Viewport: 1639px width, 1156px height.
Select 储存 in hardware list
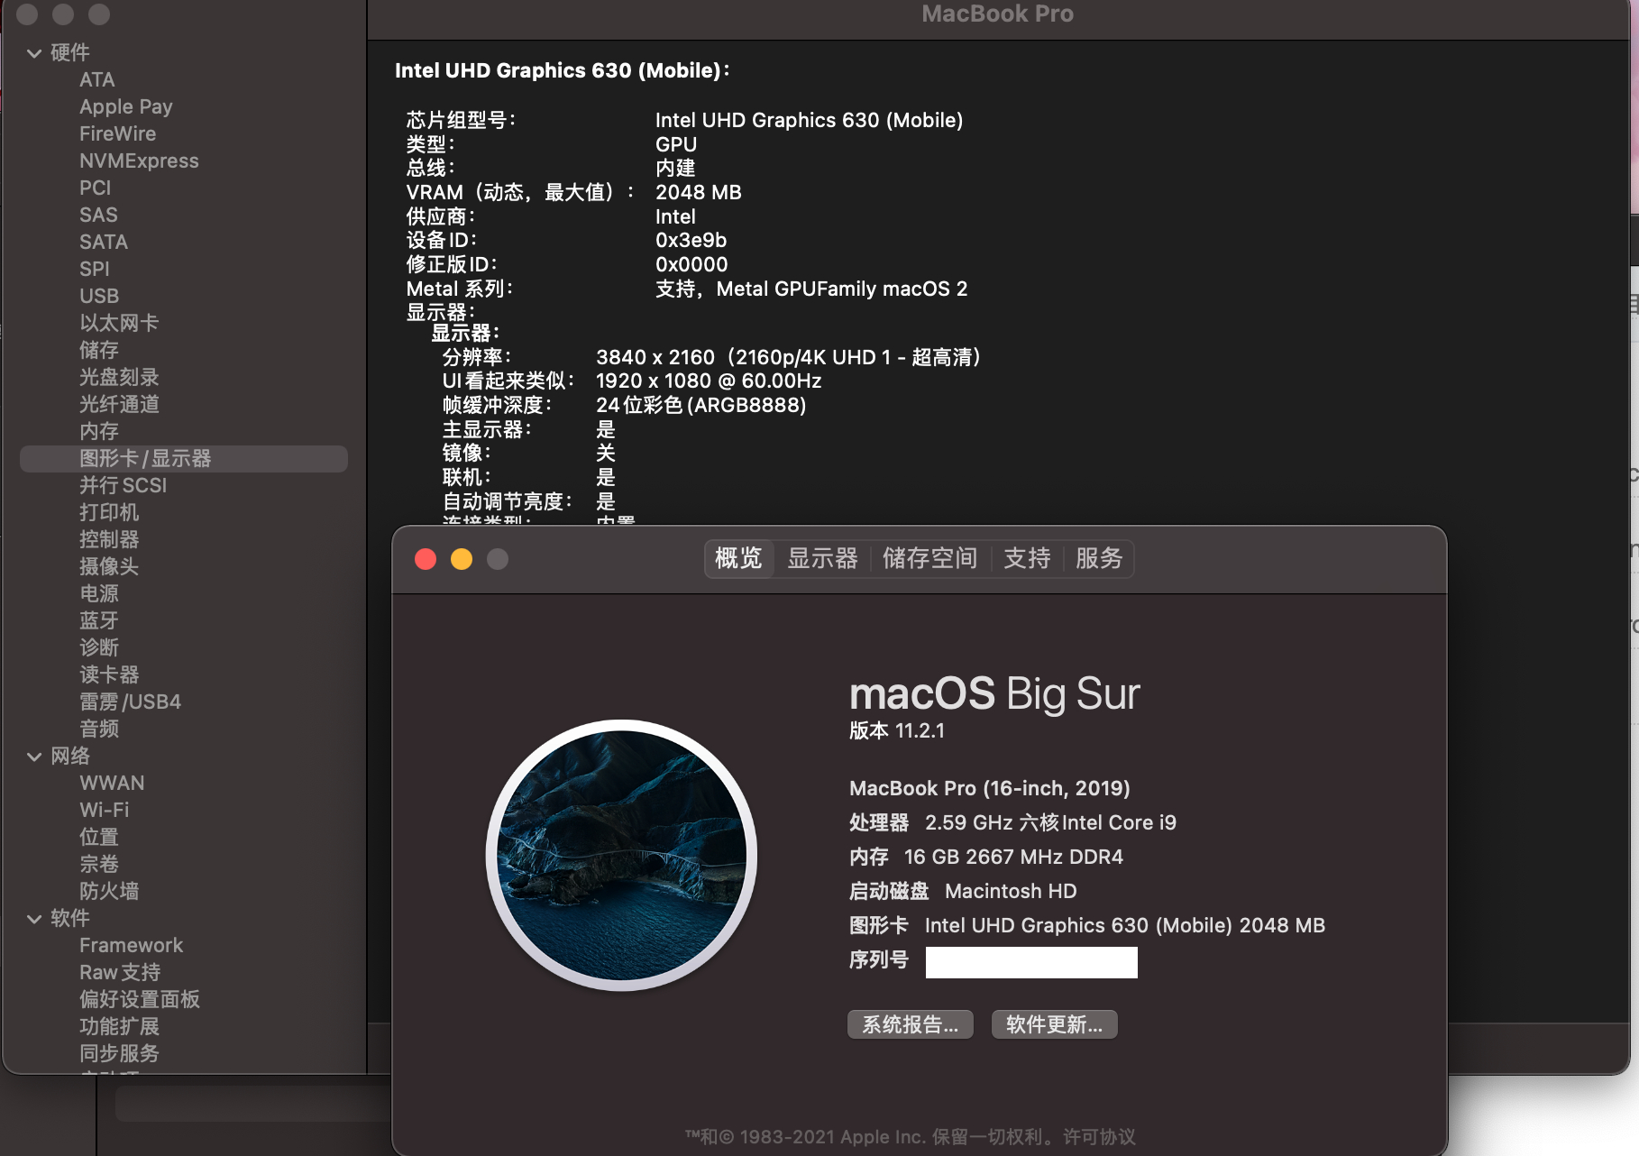tap(99, 350)
